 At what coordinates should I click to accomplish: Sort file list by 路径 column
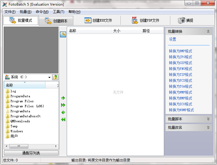pos(152,31)
